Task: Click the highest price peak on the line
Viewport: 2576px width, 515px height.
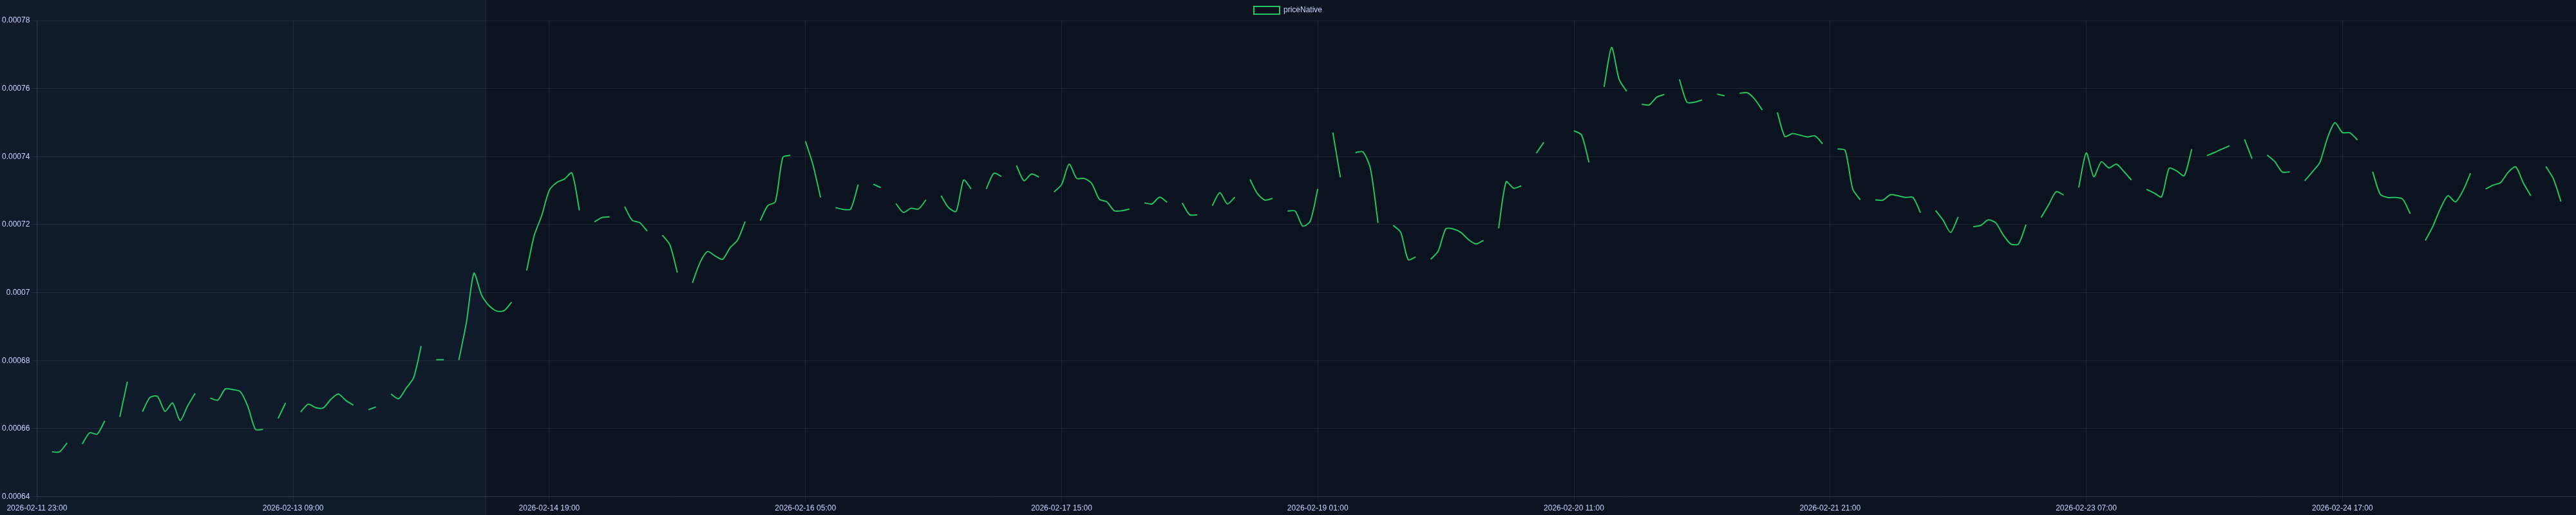Action: coord(1611,47)
